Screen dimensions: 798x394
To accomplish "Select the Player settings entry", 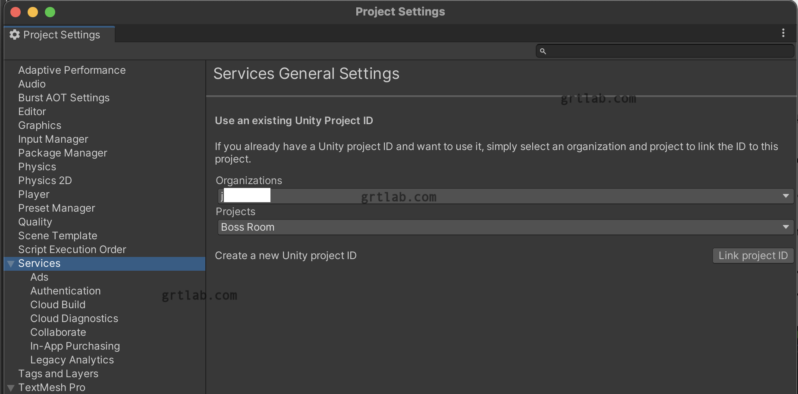I will click(x=34, y=194).
